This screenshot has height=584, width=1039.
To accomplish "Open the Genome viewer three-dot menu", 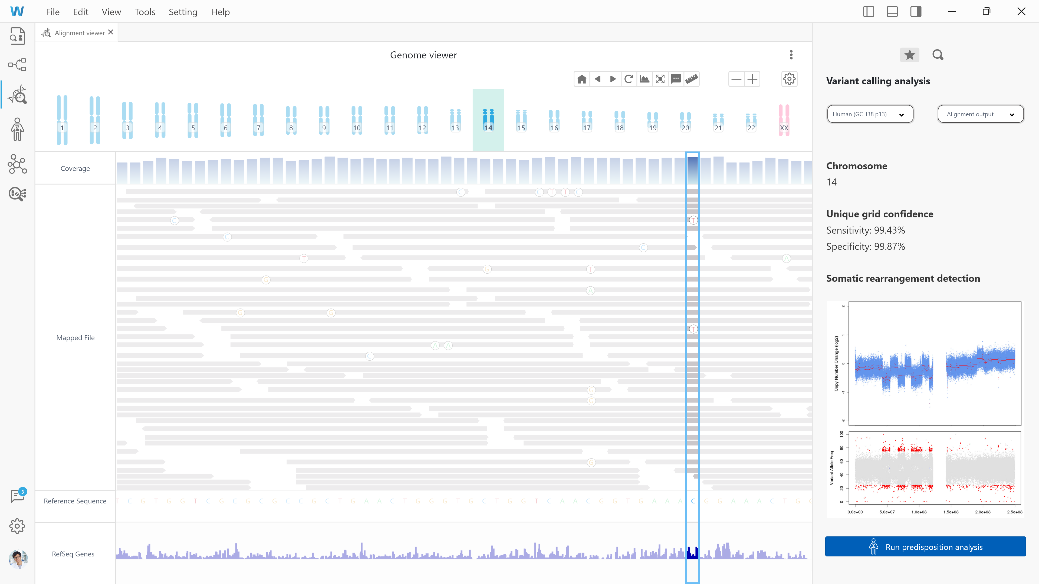I will [791, 55].
